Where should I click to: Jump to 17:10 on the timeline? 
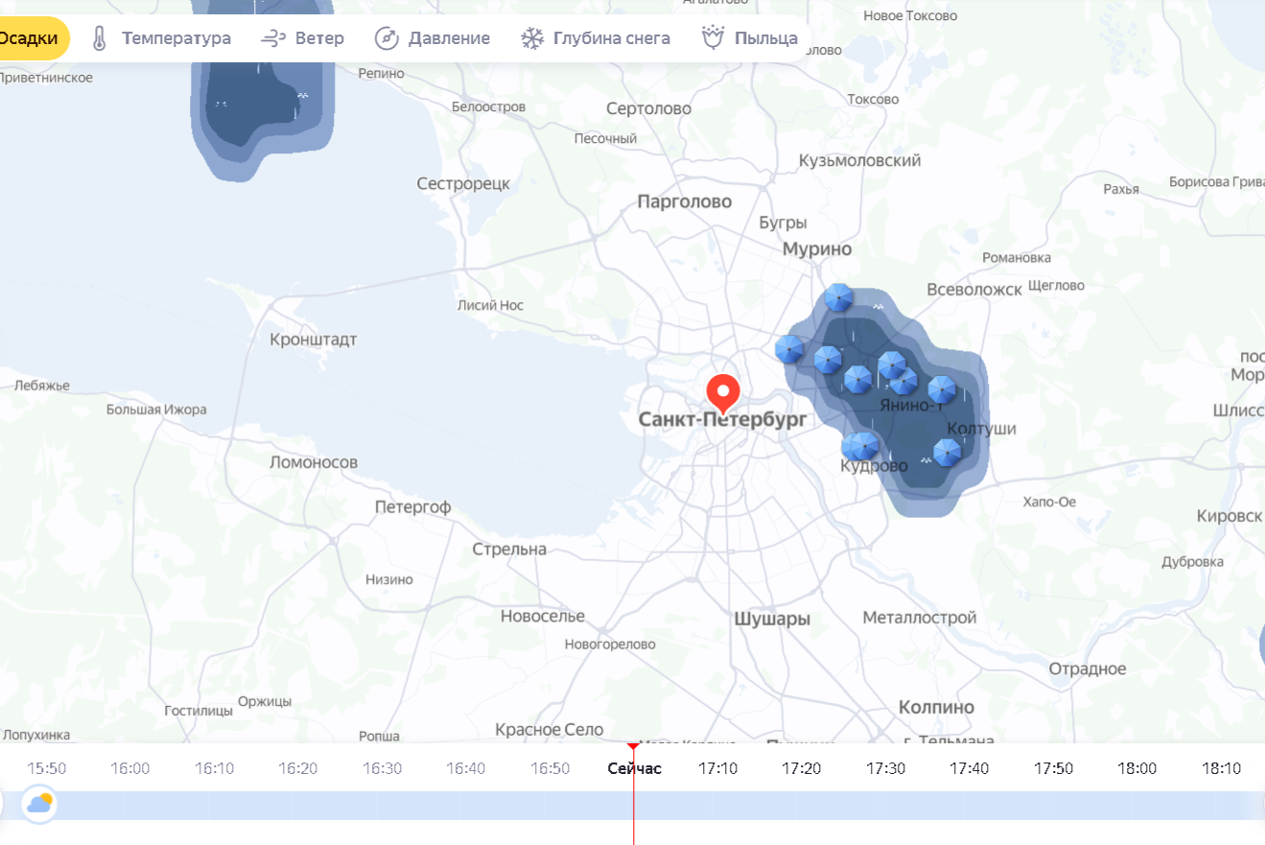point(717,768)
